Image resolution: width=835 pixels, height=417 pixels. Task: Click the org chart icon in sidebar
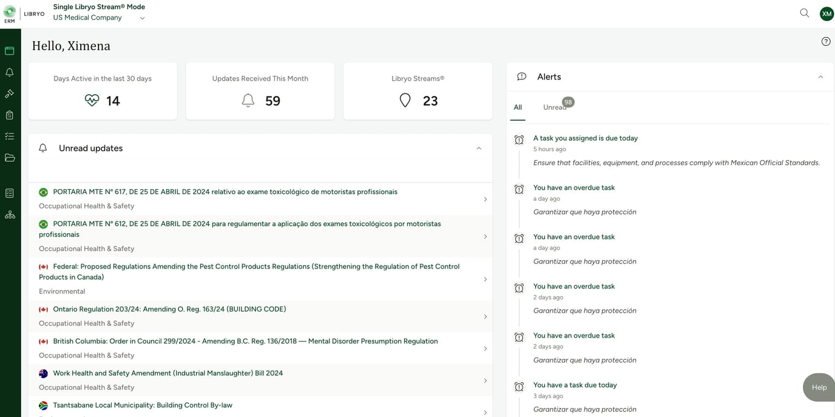[x=9, y=214]
